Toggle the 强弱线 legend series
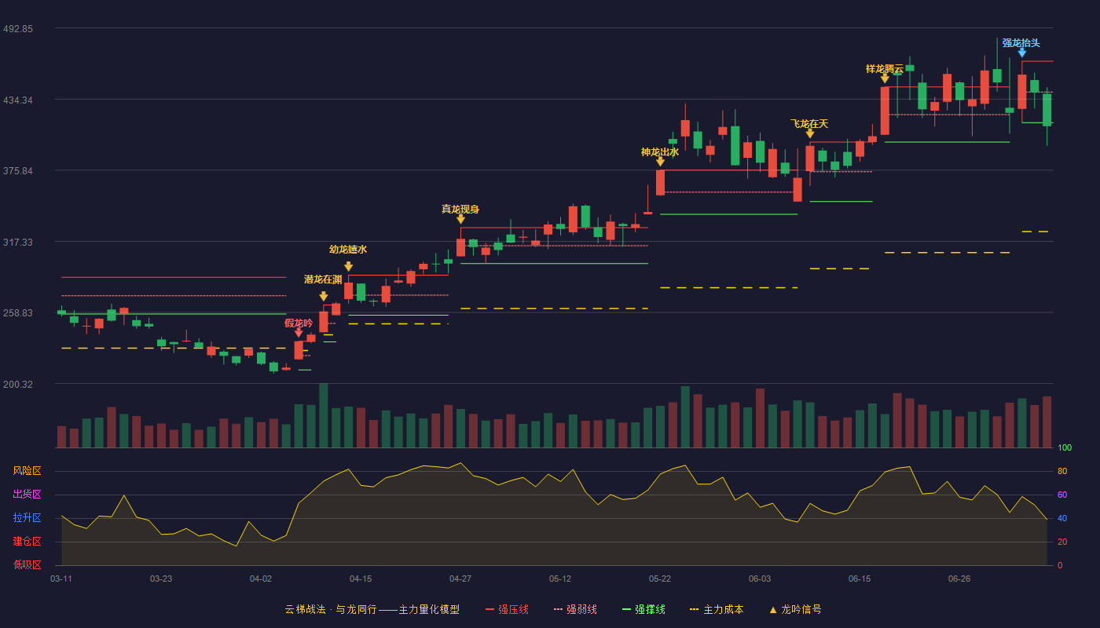The height and width of the screenshot is (628, 1100). pyautogui.click(x=575, y=609)
